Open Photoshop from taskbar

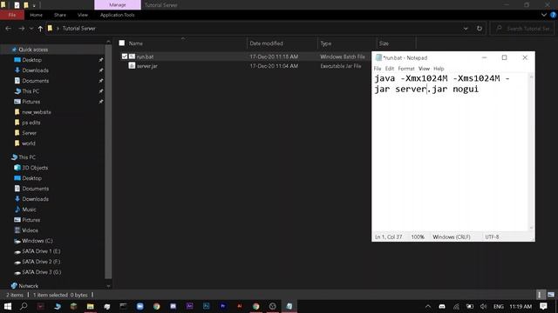coord(207,306)
